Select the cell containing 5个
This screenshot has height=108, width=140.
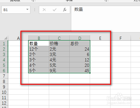point(39,70)
